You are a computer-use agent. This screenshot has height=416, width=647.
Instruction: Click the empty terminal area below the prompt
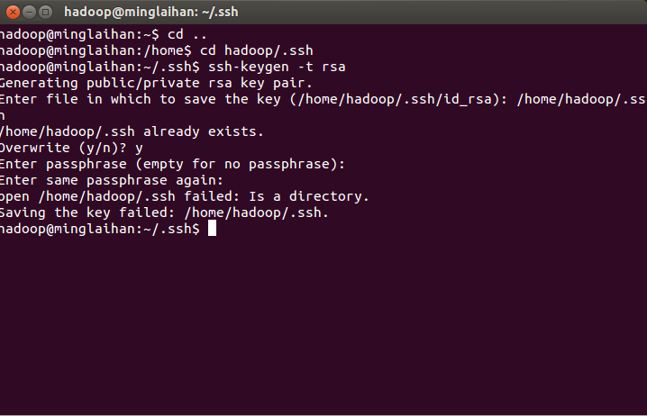coord(323,326)
